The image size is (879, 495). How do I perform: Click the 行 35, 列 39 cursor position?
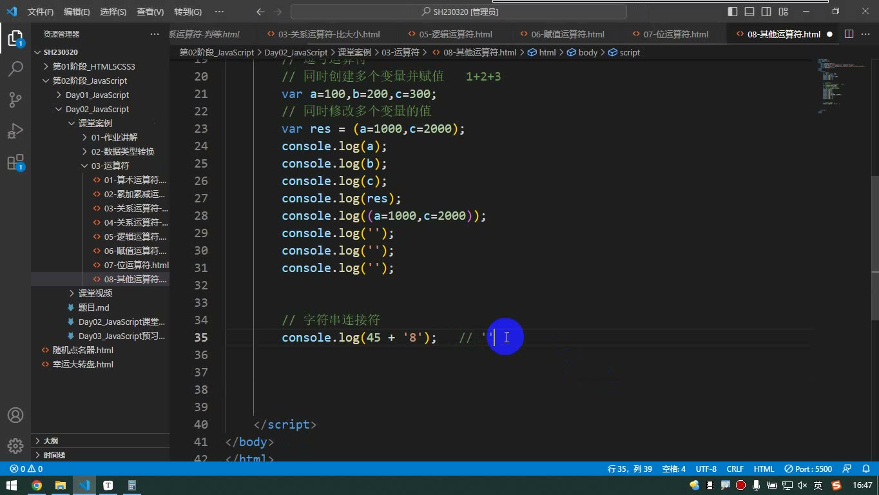[x=630, y=469]
